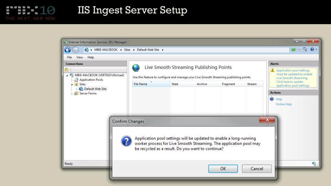Image resolution: width=331 pixels, height=186 pixels.
Task: Select Application Pools tree item
Action: pos(91,80)
